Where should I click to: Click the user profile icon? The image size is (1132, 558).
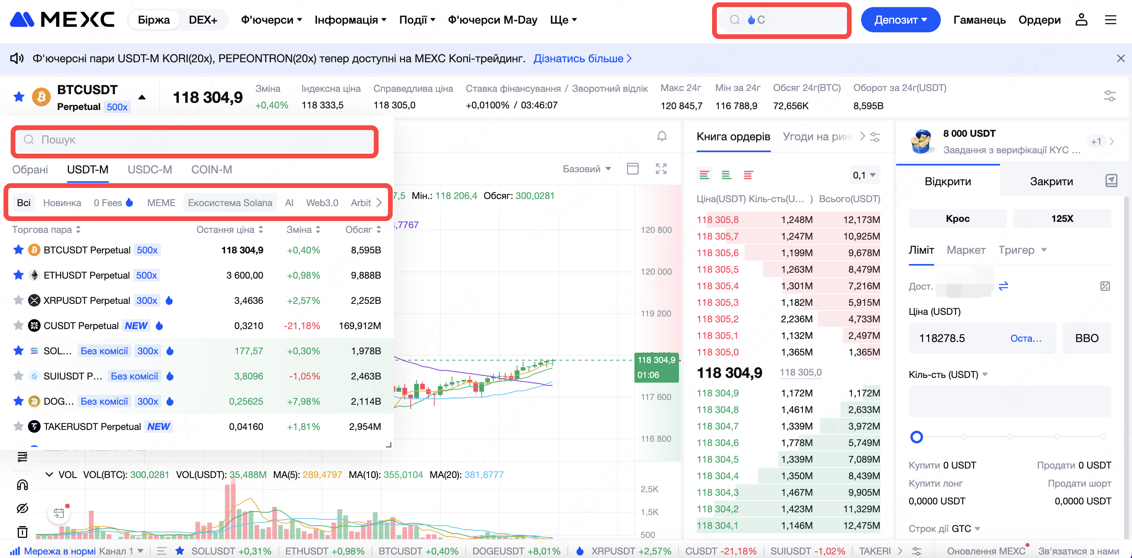pos(1081,20)
